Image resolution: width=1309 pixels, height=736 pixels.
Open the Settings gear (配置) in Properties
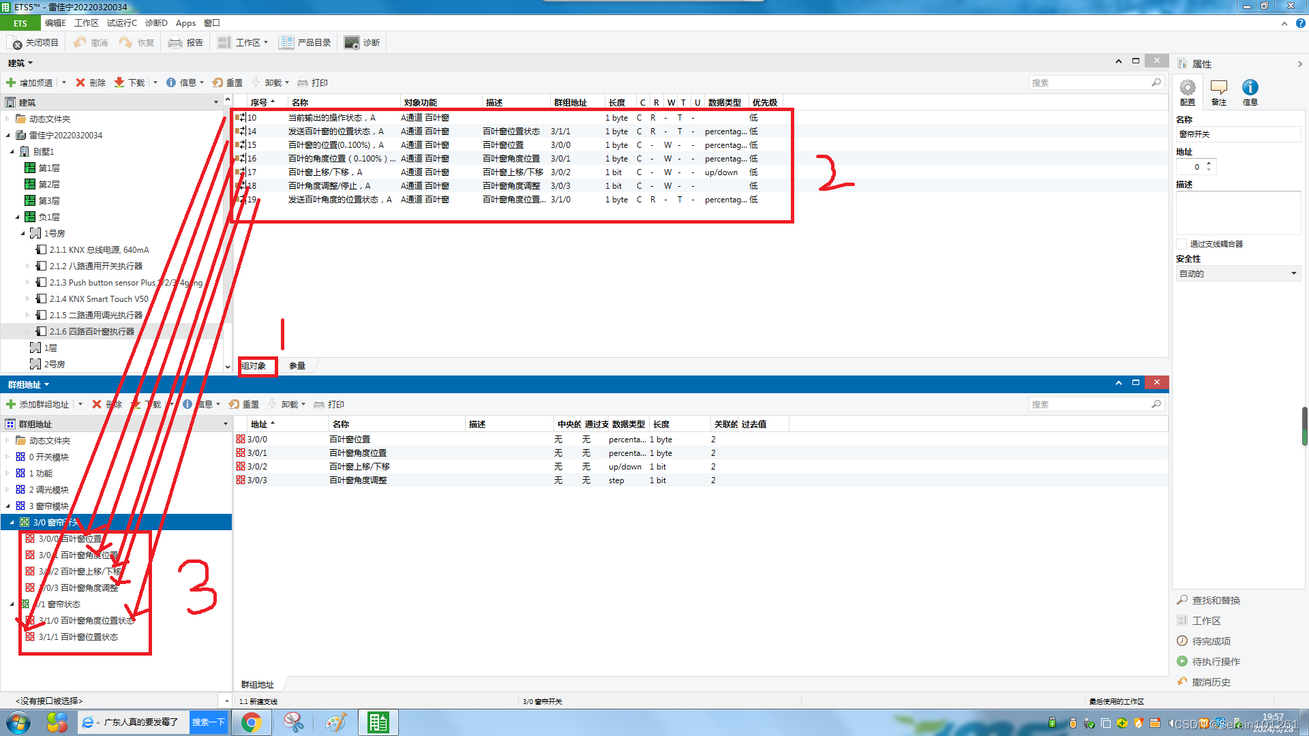click(1188, 88)
